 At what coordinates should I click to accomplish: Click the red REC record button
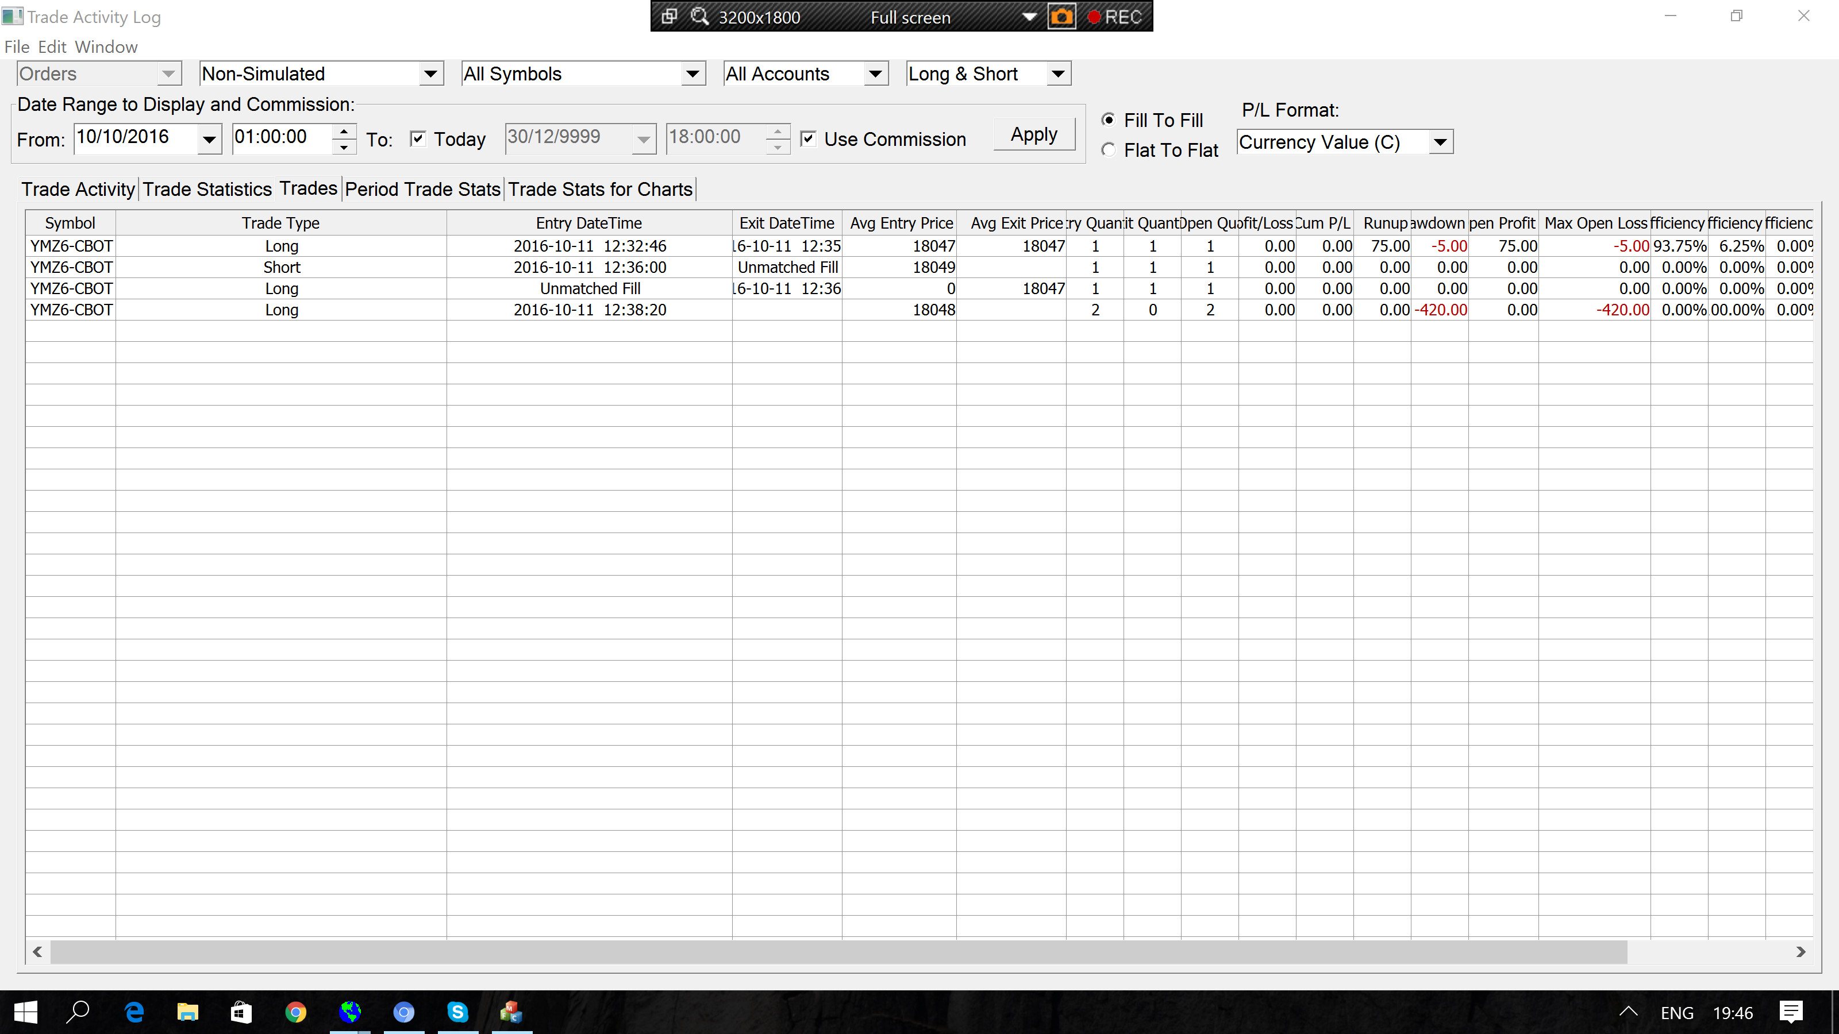point(1114,17)
